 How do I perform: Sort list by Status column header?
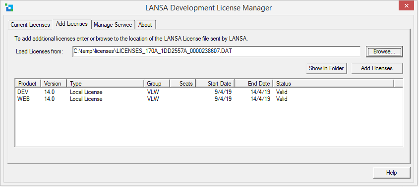coord(334,84)
